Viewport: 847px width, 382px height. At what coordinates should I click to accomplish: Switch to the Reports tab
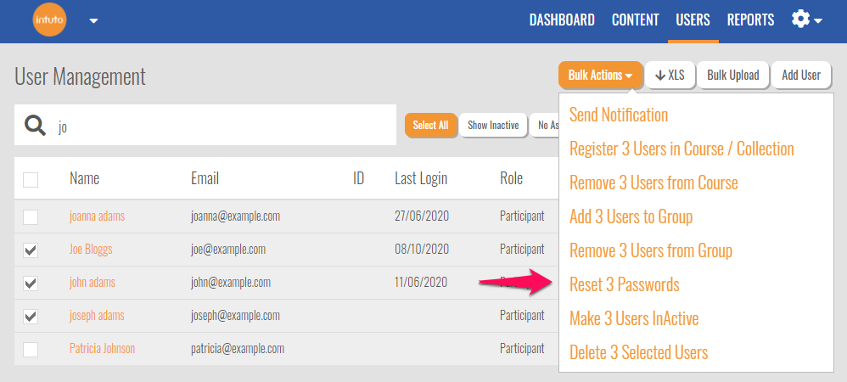[x=750, y=20]
